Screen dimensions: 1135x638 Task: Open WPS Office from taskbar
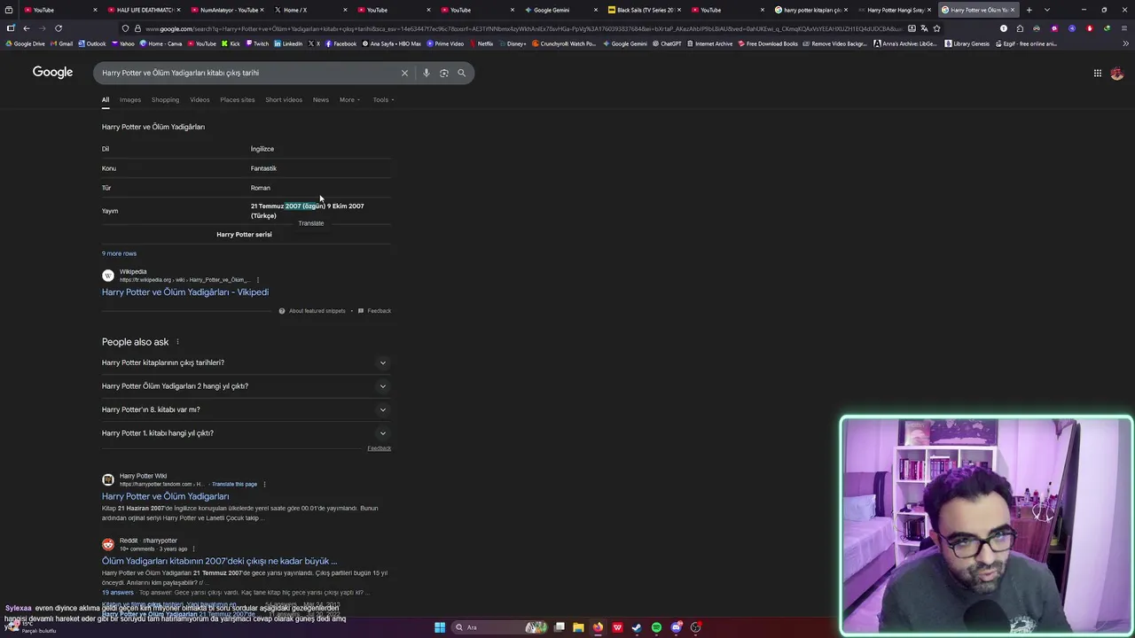click(617, 627)
